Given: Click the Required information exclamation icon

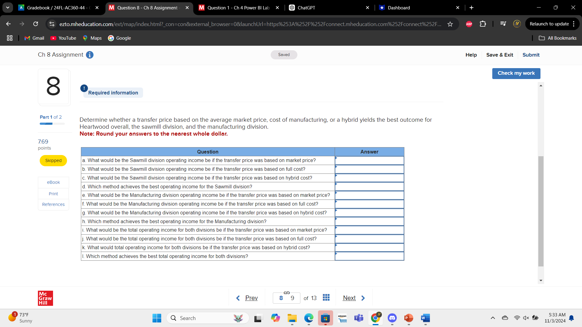Looking at the screenshot, I should pos(84,88).
